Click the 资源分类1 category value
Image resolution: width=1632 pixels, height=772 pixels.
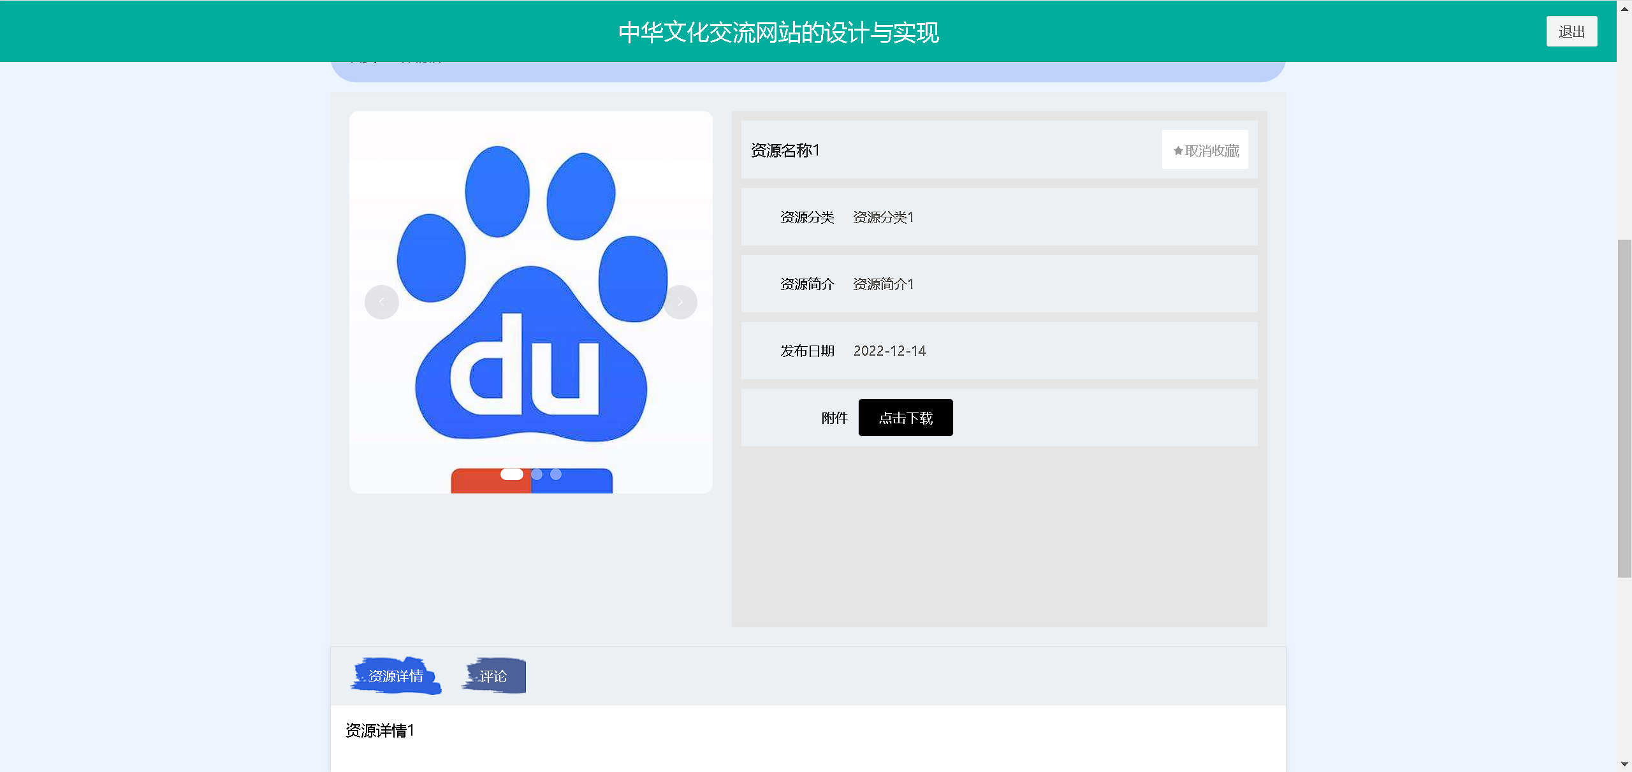[x=884, y=217]
